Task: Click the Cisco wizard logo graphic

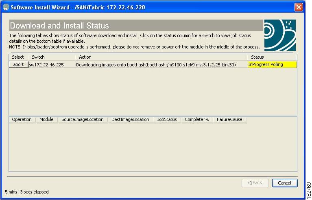Action: coord(280,35)
